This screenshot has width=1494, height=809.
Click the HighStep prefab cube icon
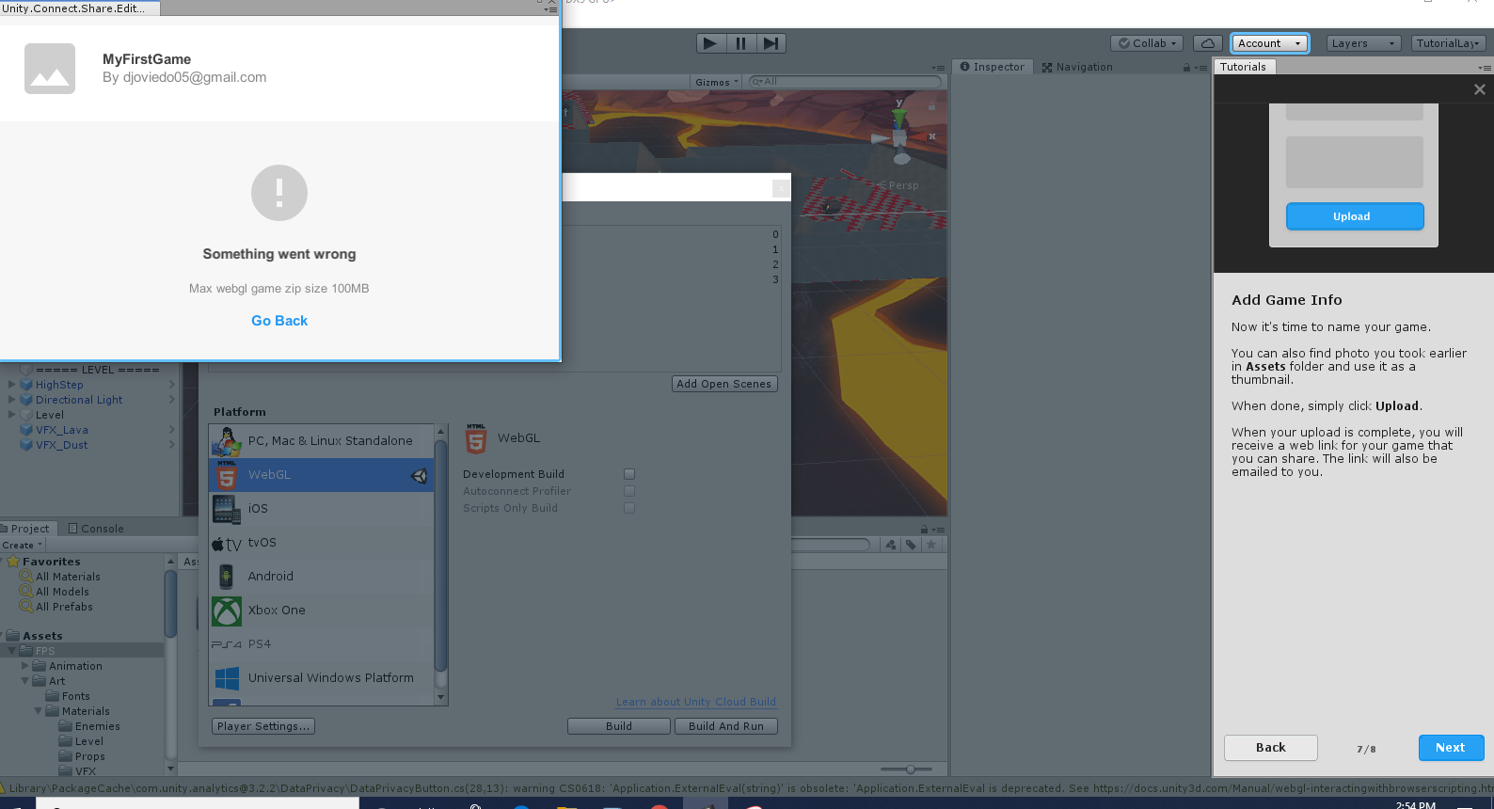click(26, 385)
